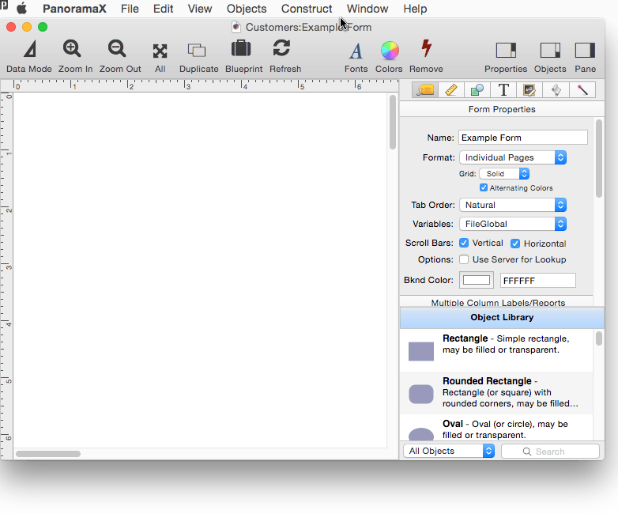The width and height of the screenshot is (618, 514).
Task: Select the shapes appearance tab icon
Action: pos(477,90)
